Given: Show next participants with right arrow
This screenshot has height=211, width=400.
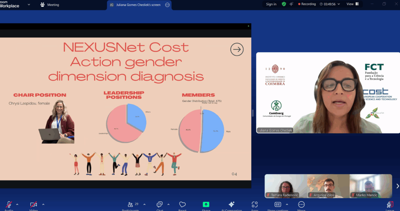Looking at the screenshot, I should pos(397,186).
